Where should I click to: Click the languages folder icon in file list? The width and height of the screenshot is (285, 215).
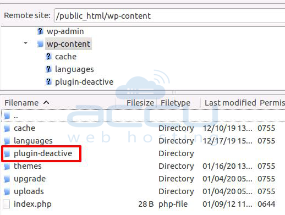point(7,141)
